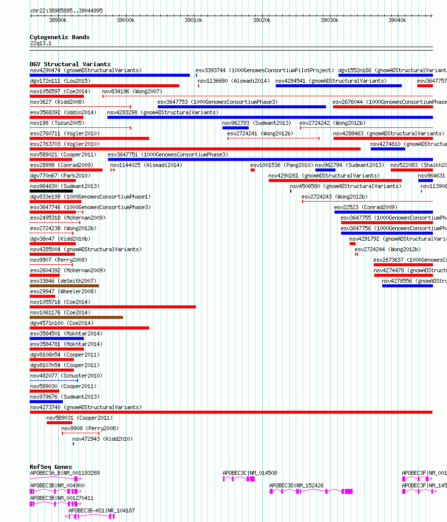The image size is (447, 522).
Task: Select nsv589021 (Cooper2011) label
Action: click(63, 154)
